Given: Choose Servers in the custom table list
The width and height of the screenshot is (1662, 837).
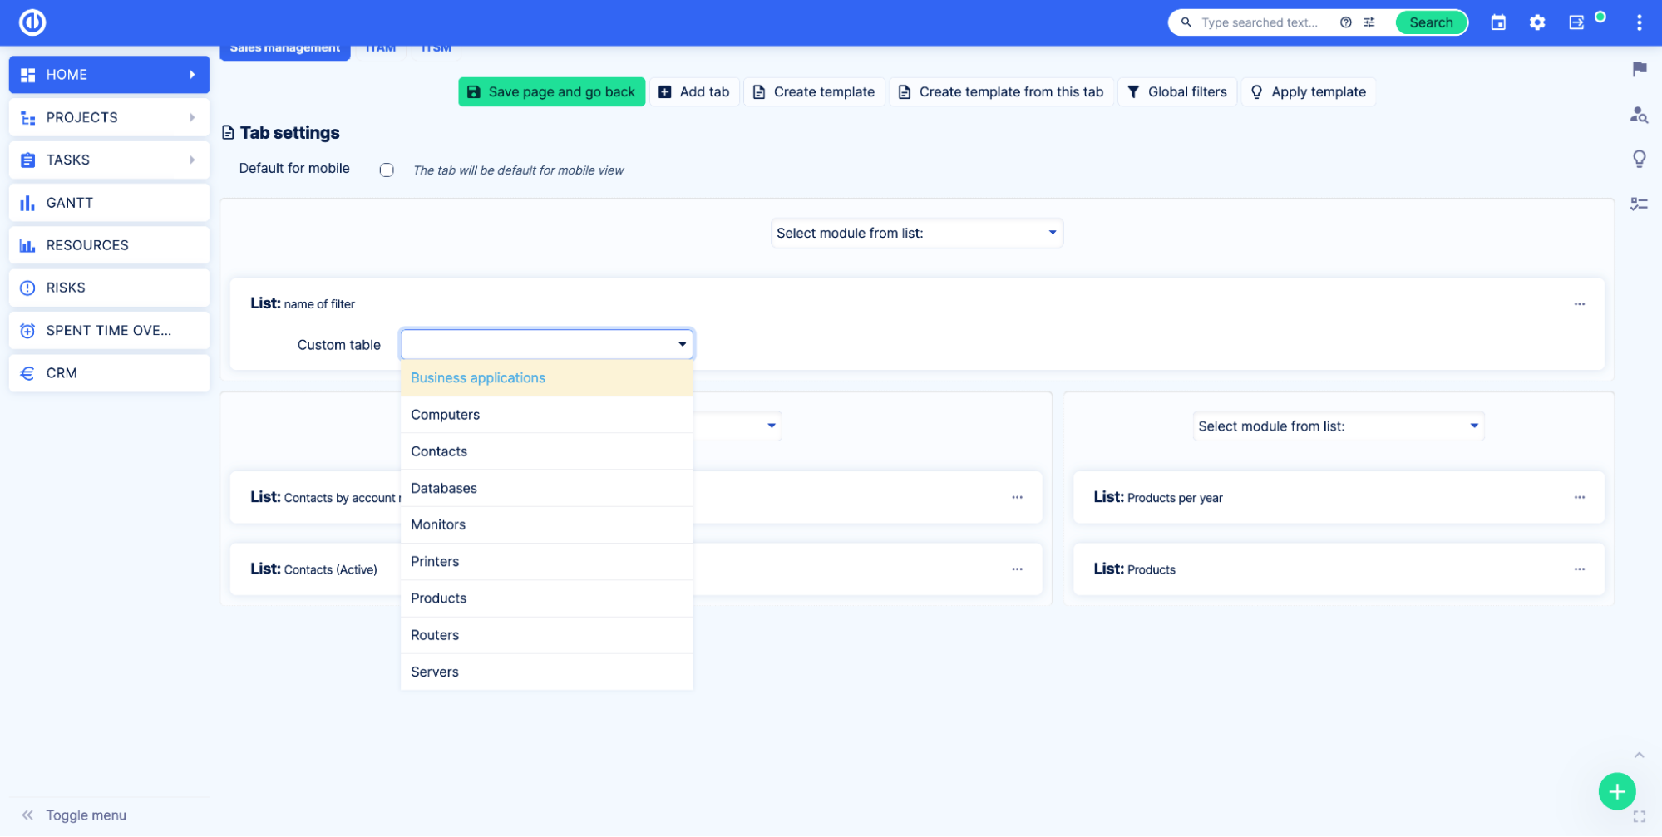Looking at the screenshot, I should tap(435, 672).
